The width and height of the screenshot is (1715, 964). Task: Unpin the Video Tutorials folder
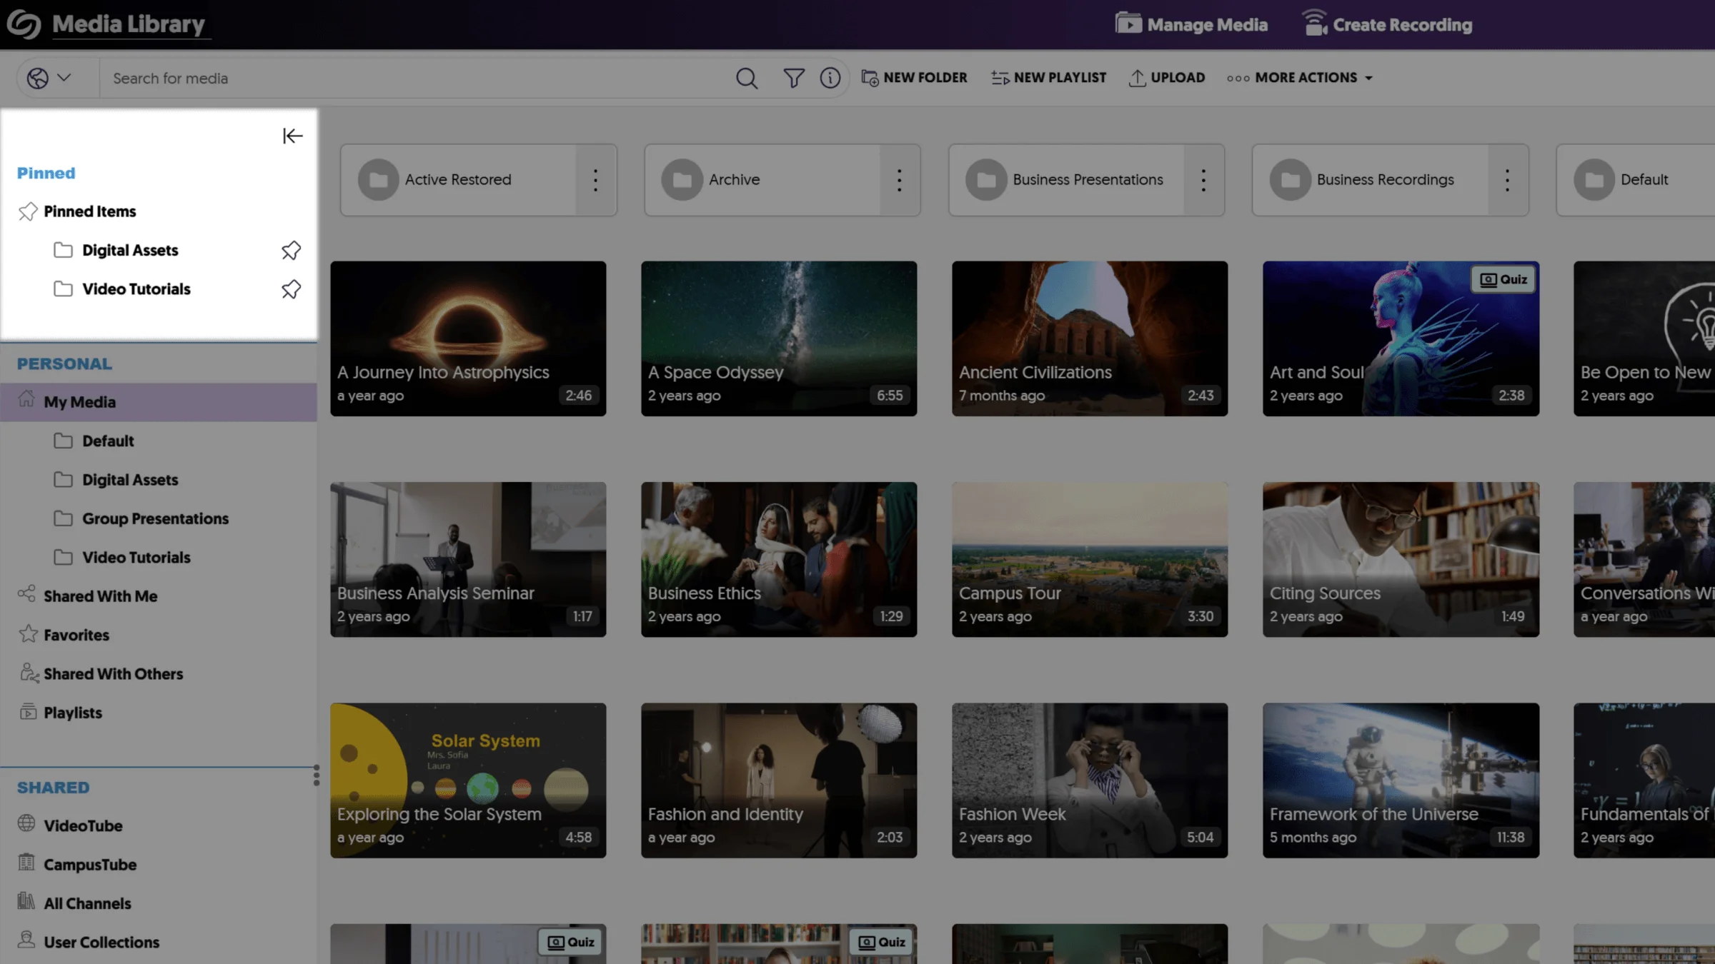[291, 289]
